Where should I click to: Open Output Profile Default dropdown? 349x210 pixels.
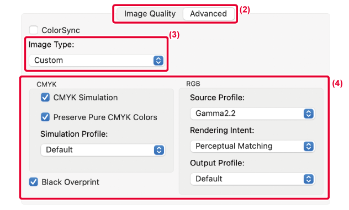coord(252,179)
